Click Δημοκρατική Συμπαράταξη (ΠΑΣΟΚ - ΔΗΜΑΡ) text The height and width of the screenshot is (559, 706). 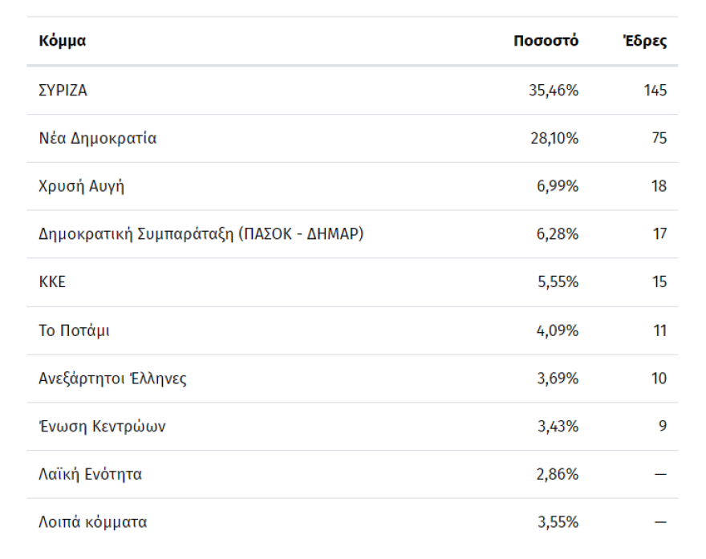201,234
